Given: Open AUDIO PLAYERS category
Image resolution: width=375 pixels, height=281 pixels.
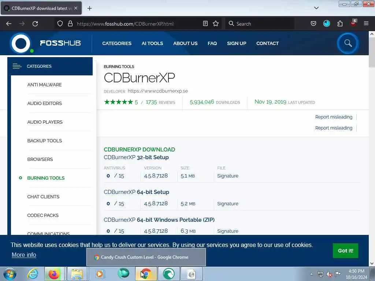Looking at the screenshot, I should click(x=45, y=122).
